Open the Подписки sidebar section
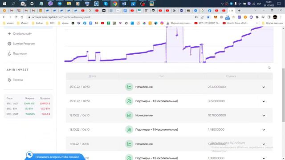 [x=20, y=54]
